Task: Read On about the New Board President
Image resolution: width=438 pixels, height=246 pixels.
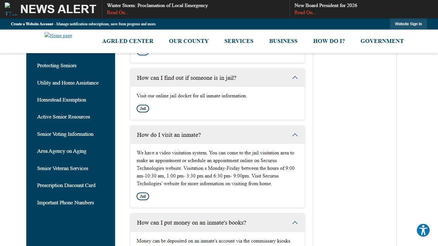Action: coord(305,12)
